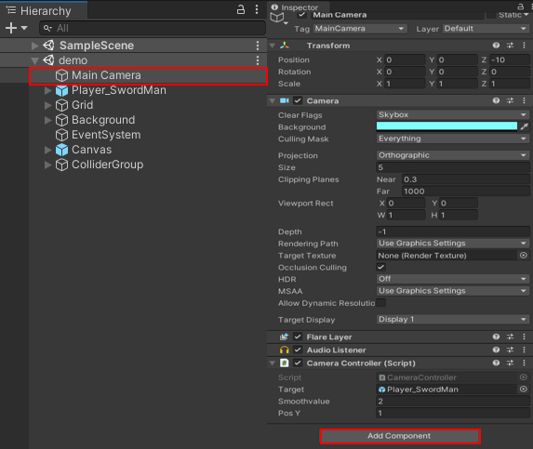Switch to the Inspector tab

tap(298, 7)
